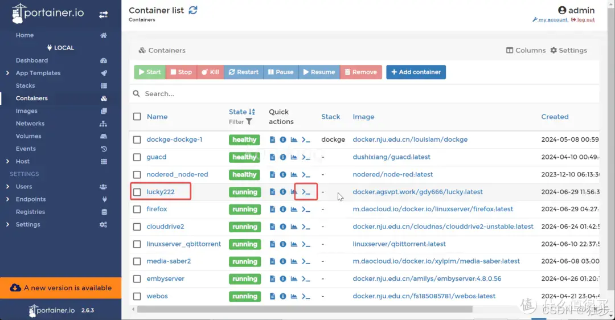Check the lucky222 container checkbox

click(137, 192)
